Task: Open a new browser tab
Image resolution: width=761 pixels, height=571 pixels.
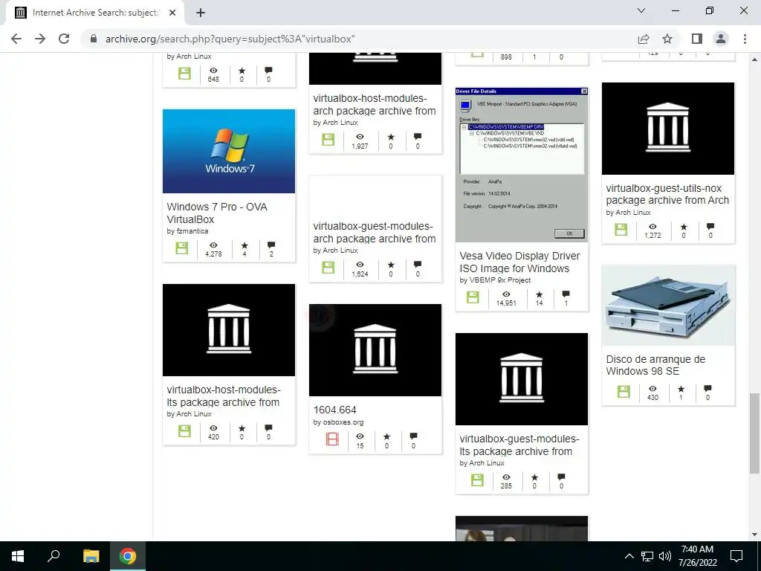Action: [201, 13]
